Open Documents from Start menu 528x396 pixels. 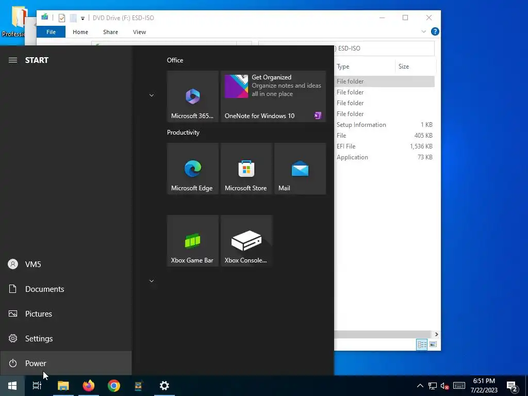point(65,289)
